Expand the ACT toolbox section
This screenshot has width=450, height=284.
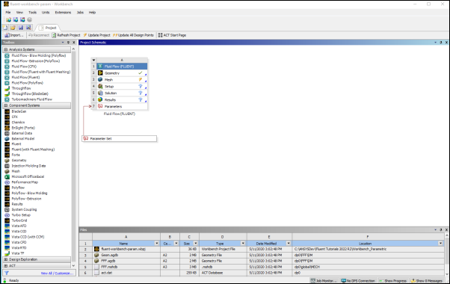click(x=6, y=265)
